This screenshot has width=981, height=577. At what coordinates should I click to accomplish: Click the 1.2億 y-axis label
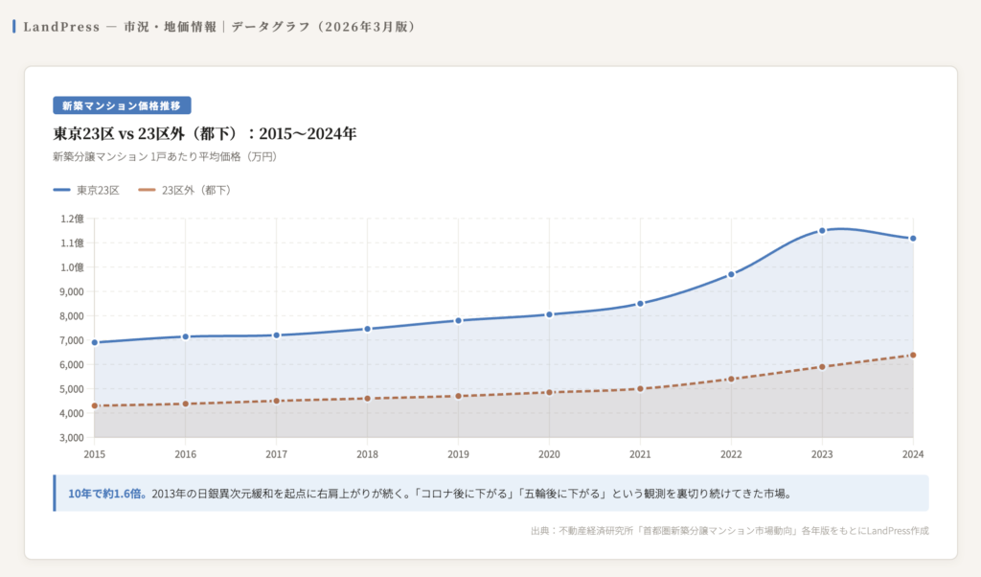click(x=73, y=219)
